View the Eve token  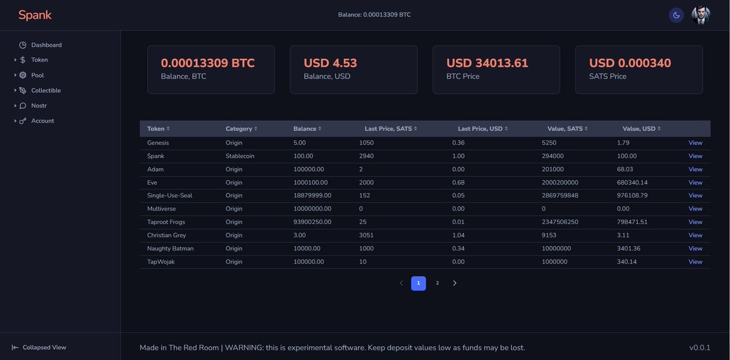[x=695, y=183]
